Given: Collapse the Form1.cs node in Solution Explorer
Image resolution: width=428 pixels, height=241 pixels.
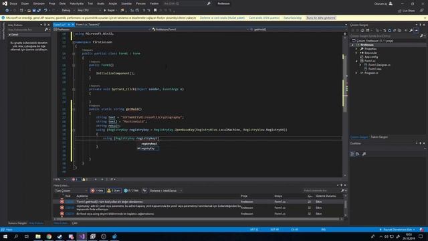Looking at the screenshot, I should point(356,61).
